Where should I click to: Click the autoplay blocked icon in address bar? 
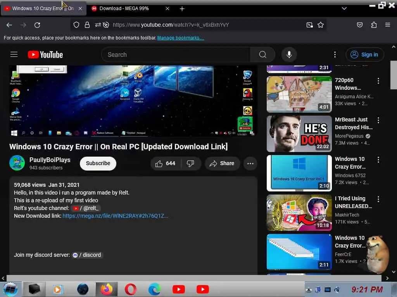pos(106,25)
